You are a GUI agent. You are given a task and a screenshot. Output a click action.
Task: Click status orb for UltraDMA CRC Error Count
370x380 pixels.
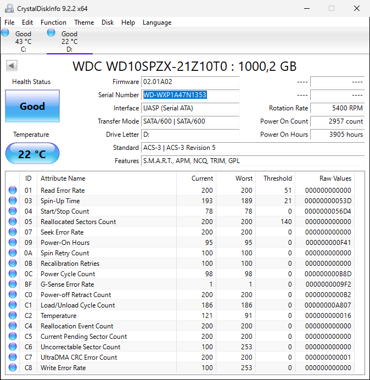[x=13, y=357]
